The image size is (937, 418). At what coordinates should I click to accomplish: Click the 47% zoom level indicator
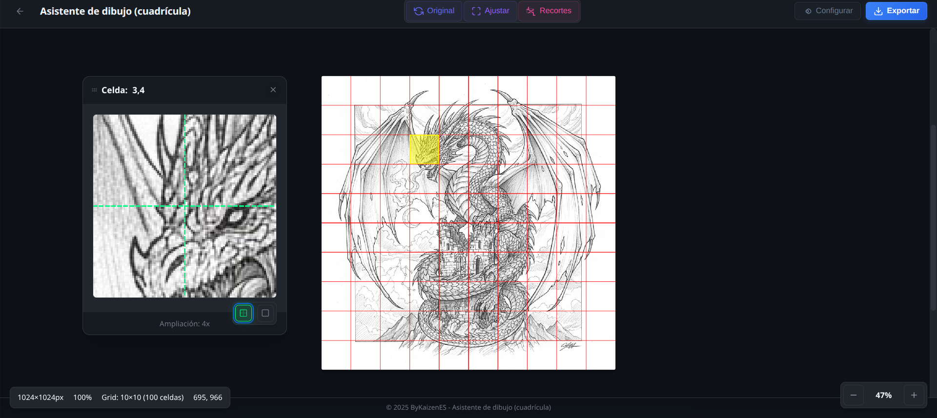[x=883, y=395]
